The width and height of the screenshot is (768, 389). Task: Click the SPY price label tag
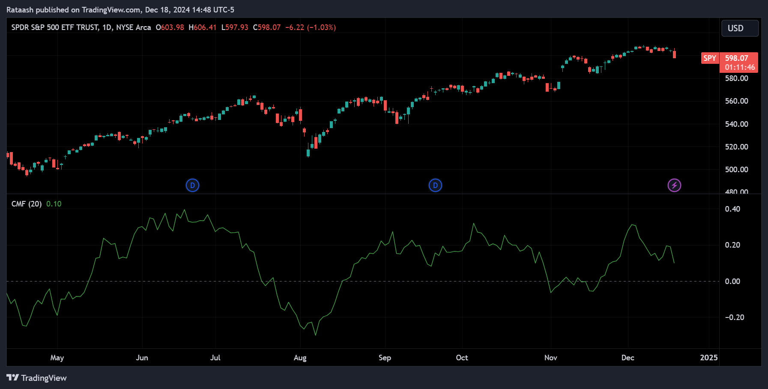point(710,58)
